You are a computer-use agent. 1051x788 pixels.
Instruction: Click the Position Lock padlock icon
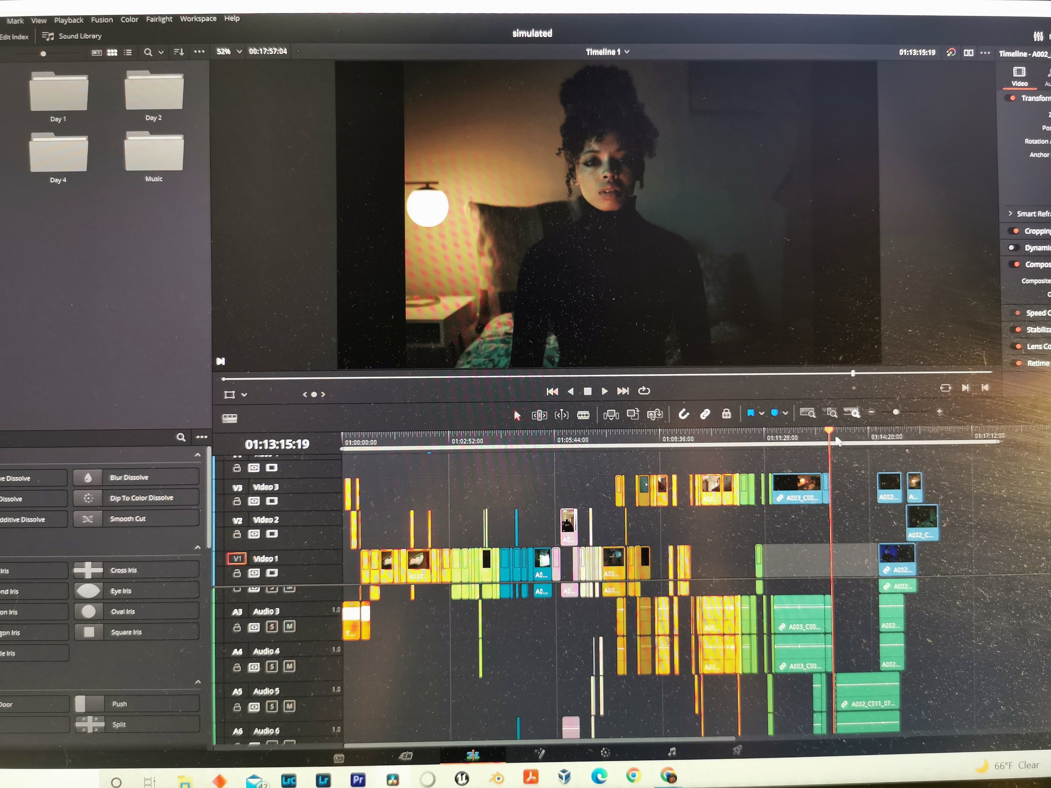pyautogui.click(x=726, y=414)
